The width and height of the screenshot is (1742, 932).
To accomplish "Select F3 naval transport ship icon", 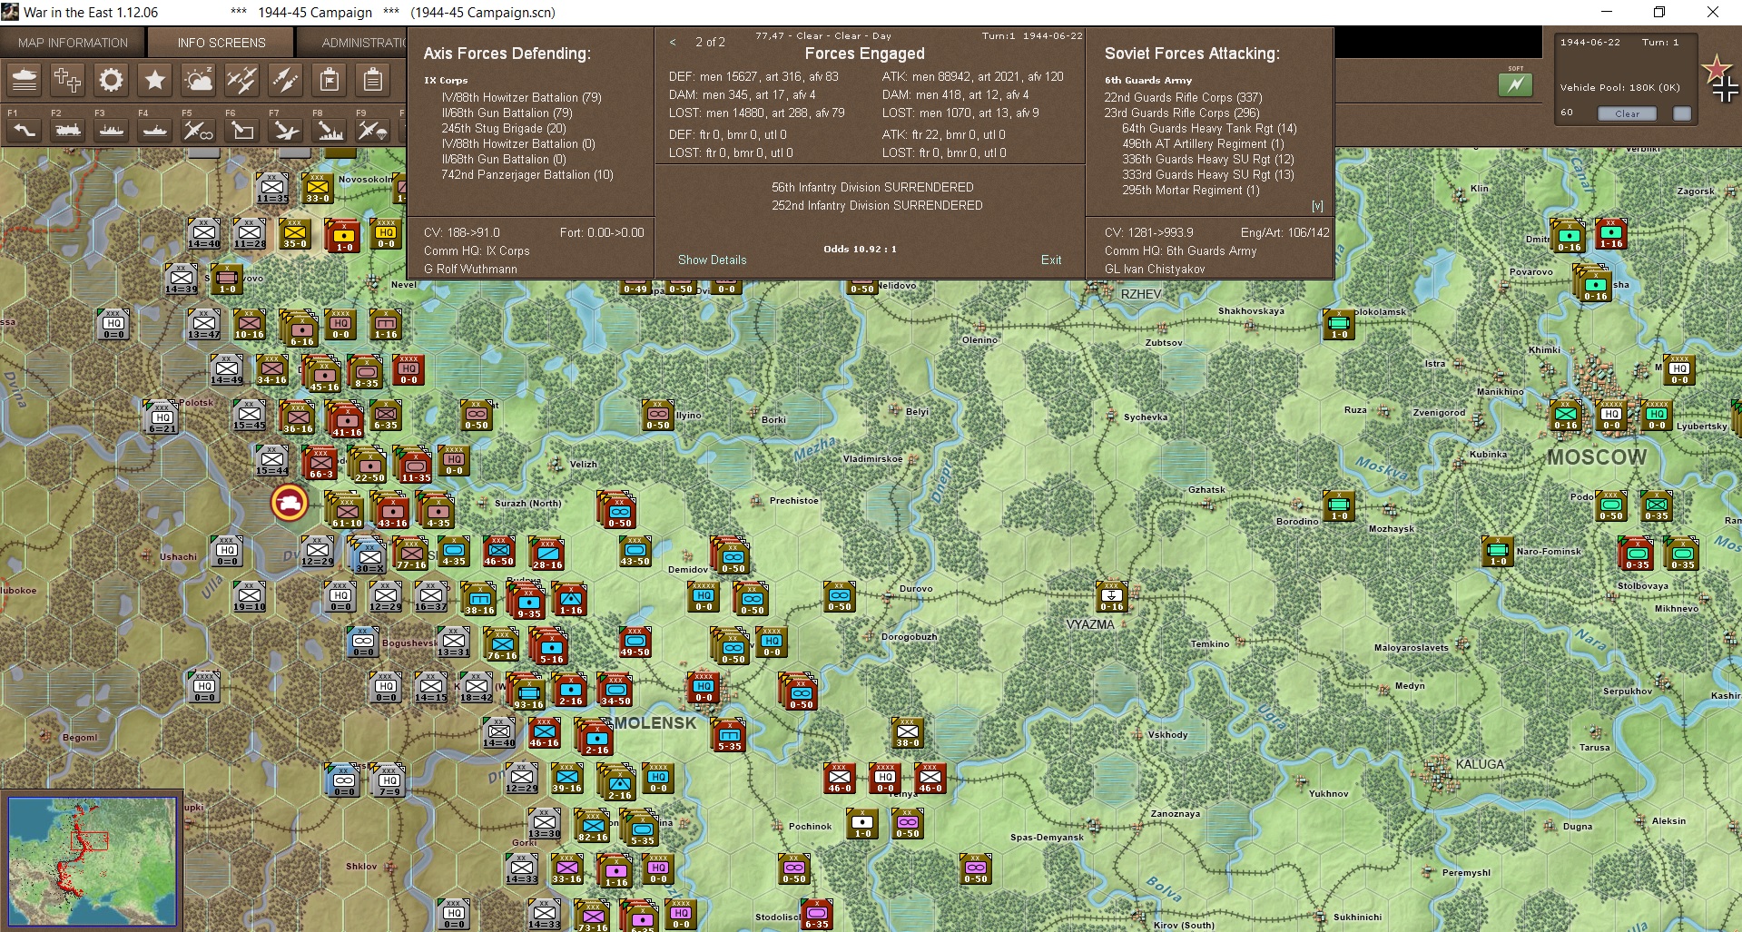I will (112, 131).
